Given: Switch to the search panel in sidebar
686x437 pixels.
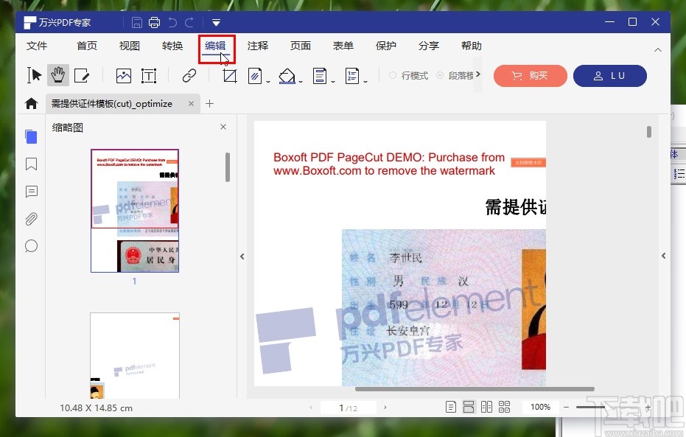Looking at the screenshot, I should (31, 246).
